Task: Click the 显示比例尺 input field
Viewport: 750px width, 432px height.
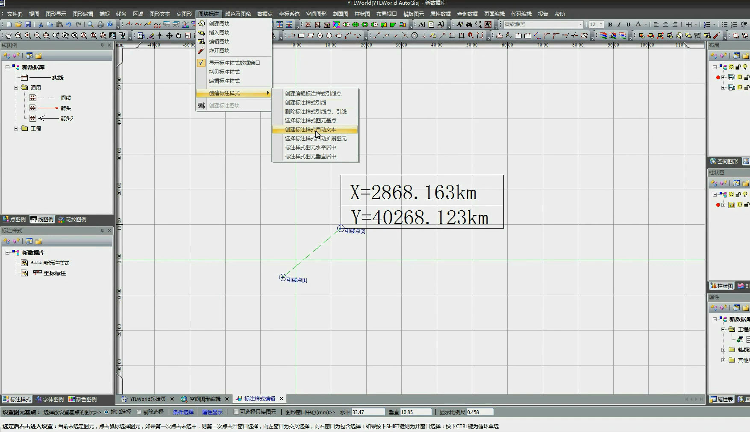Action: [480, 412]
